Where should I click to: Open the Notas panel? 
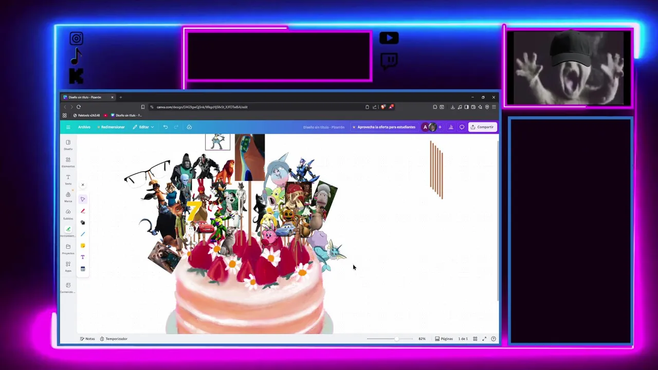(x=87, y=339)
